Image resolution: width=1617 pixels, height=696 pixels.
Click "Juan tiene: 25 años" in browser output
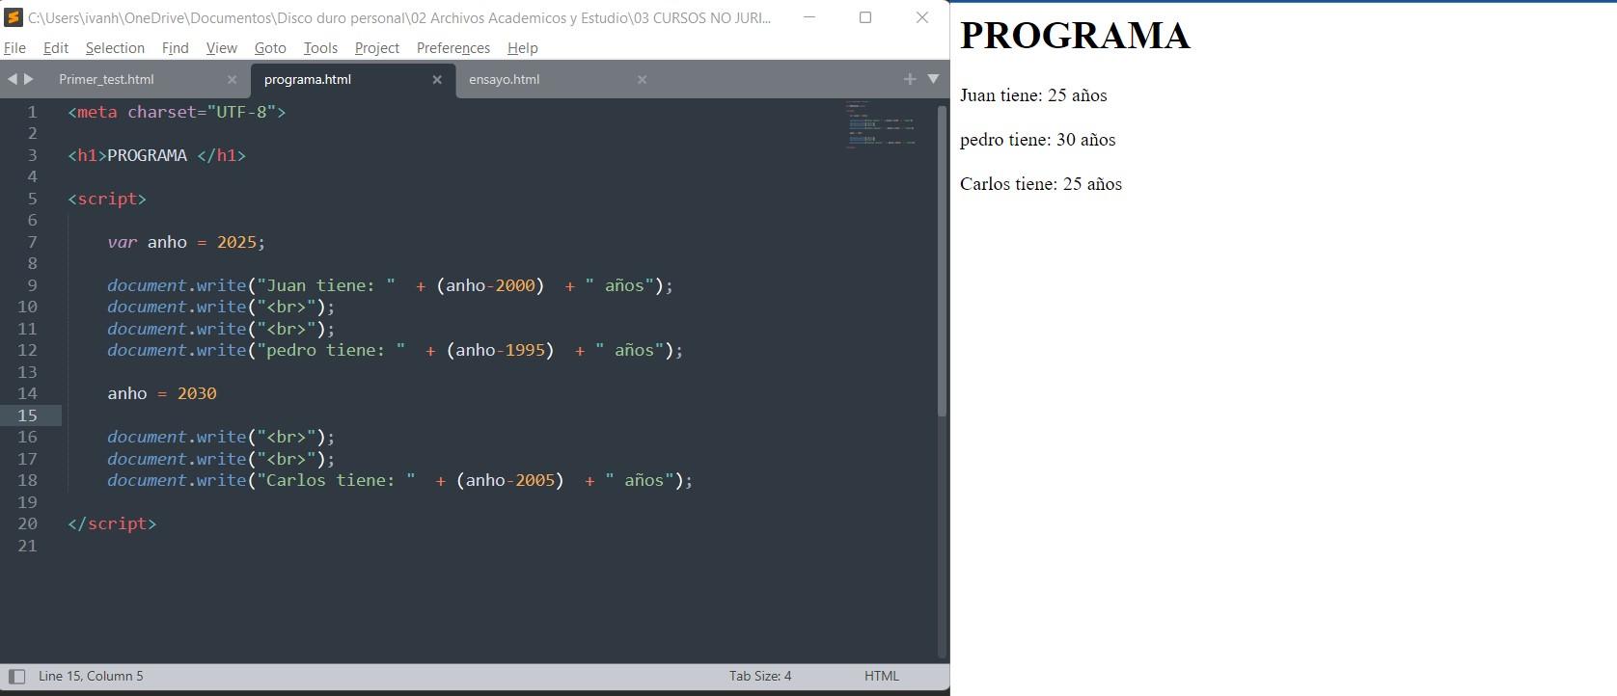1033,95
